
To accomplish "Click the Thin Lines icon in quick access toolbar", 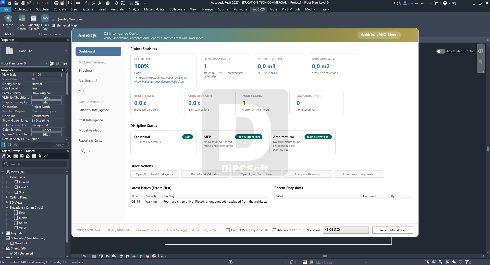I will click(123, 3).
